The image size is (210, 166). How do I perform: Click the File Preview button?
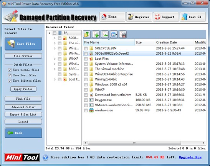click(23, 56)
